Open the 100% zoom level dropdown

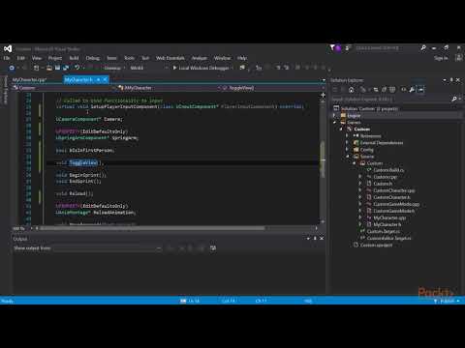pos(21,228)
